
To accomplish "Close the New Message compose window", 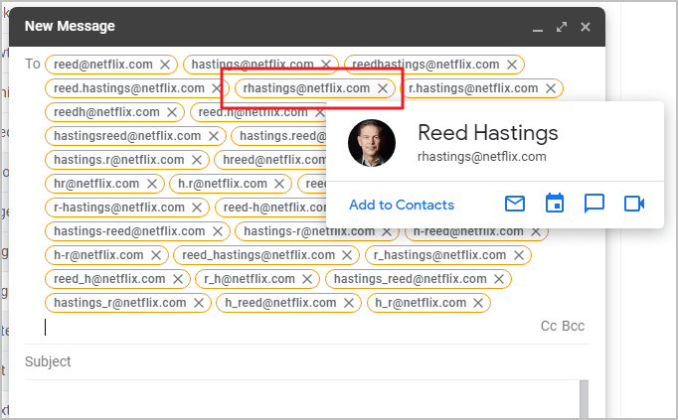I will point(586,27).
